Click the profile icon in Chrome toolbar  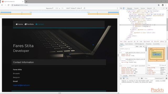click(x=163, y=5)
